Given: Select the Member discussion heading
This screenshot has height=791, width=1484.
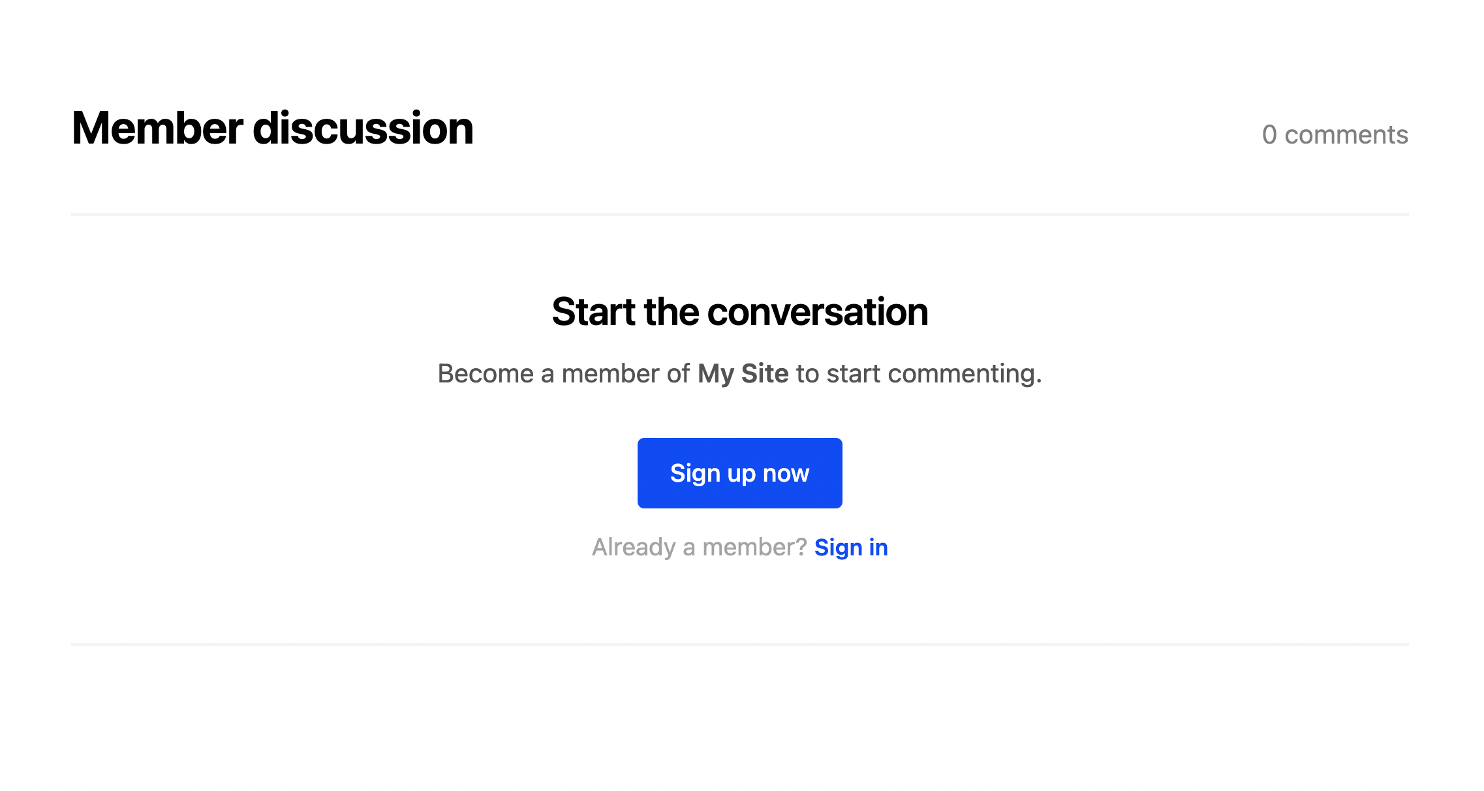Looking at the screenshot, I should (x=272, y=129).
